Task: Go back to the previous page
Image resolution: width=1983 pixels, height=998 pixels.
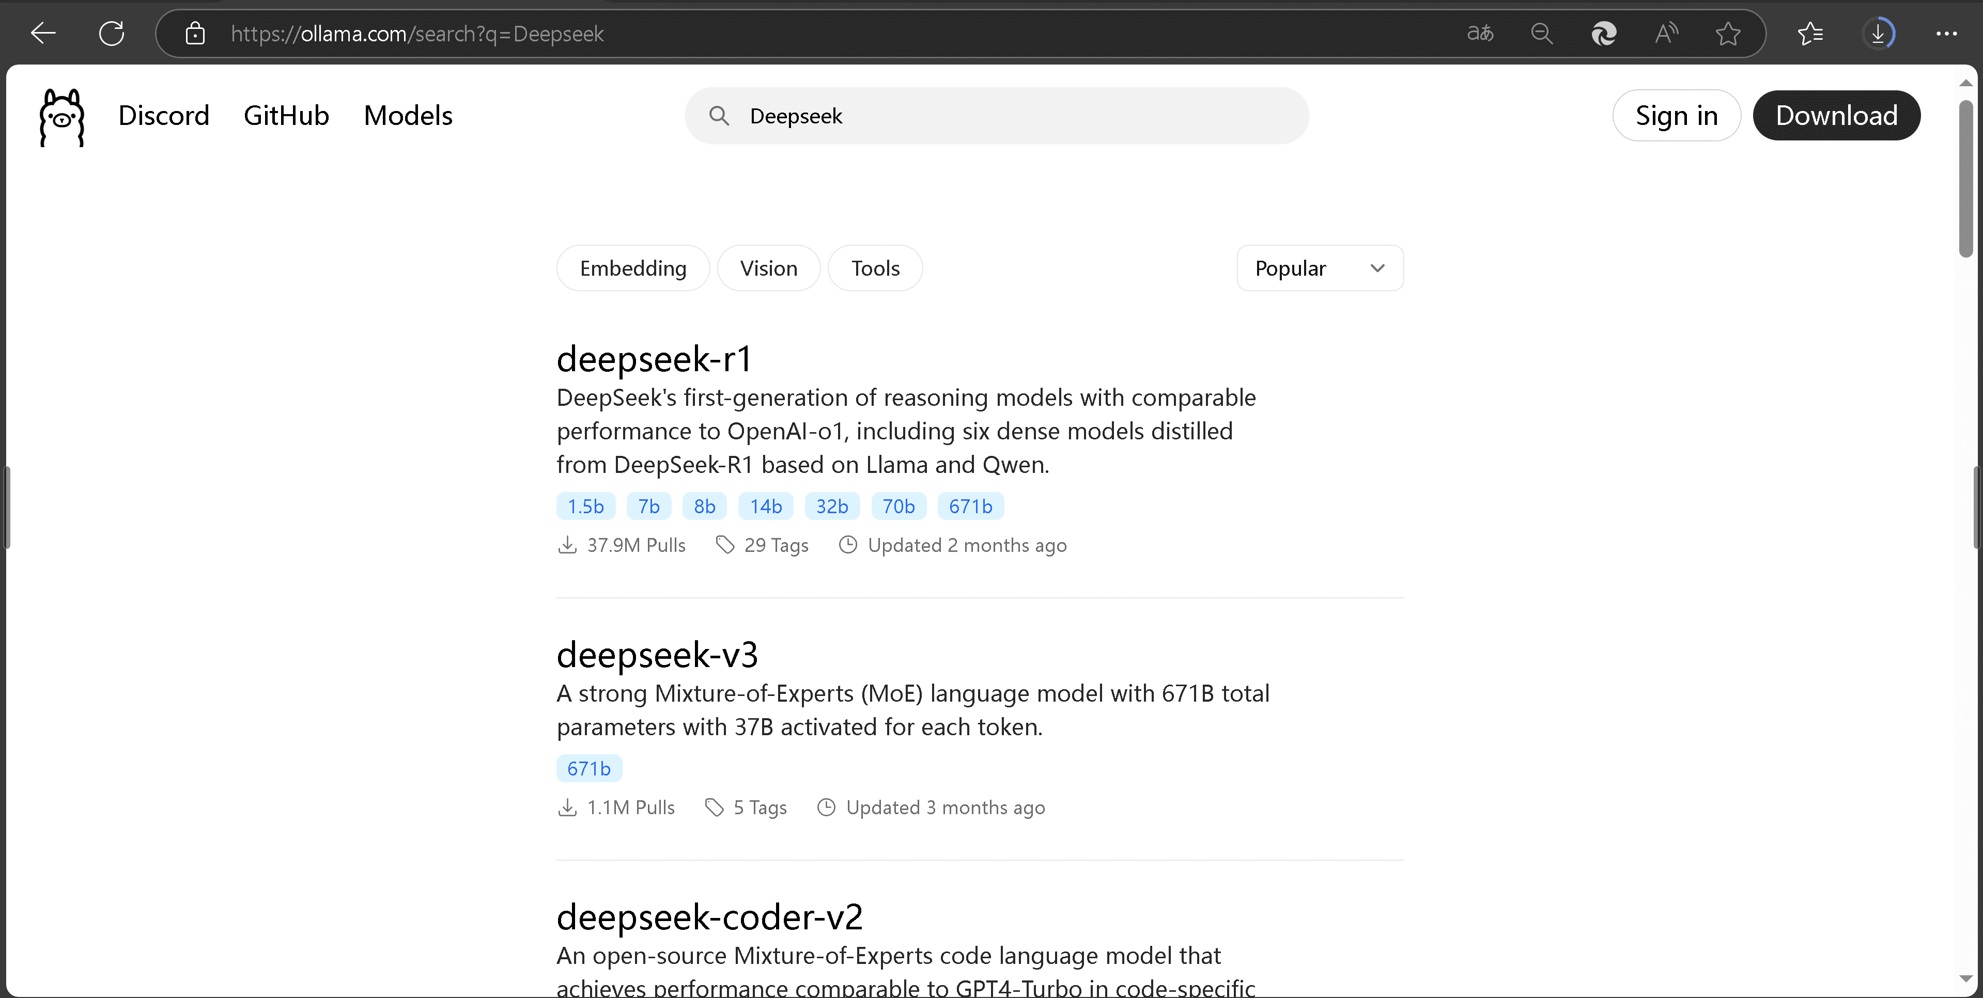Action: point(43,33)
